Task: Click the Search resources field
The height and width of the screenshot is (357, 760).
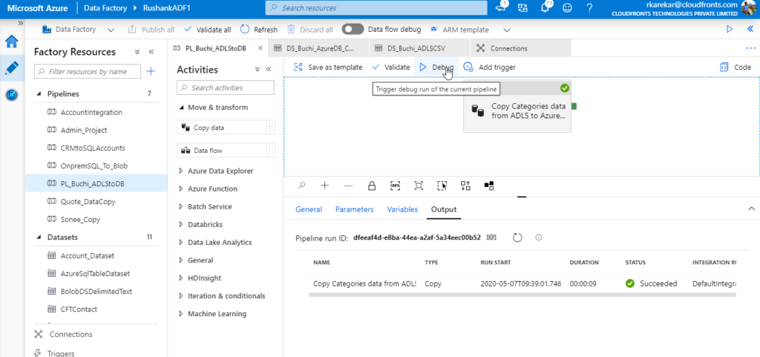Action: pos(376,7)
